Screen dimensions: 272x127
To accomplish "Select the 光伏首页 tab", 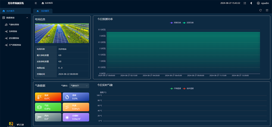I will (43, 11).
